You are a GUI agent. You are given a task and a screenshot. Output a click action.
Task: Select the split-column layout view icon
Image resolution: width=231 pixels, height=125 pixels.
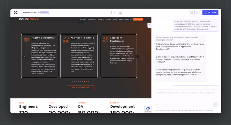click(x=197, y=13)
